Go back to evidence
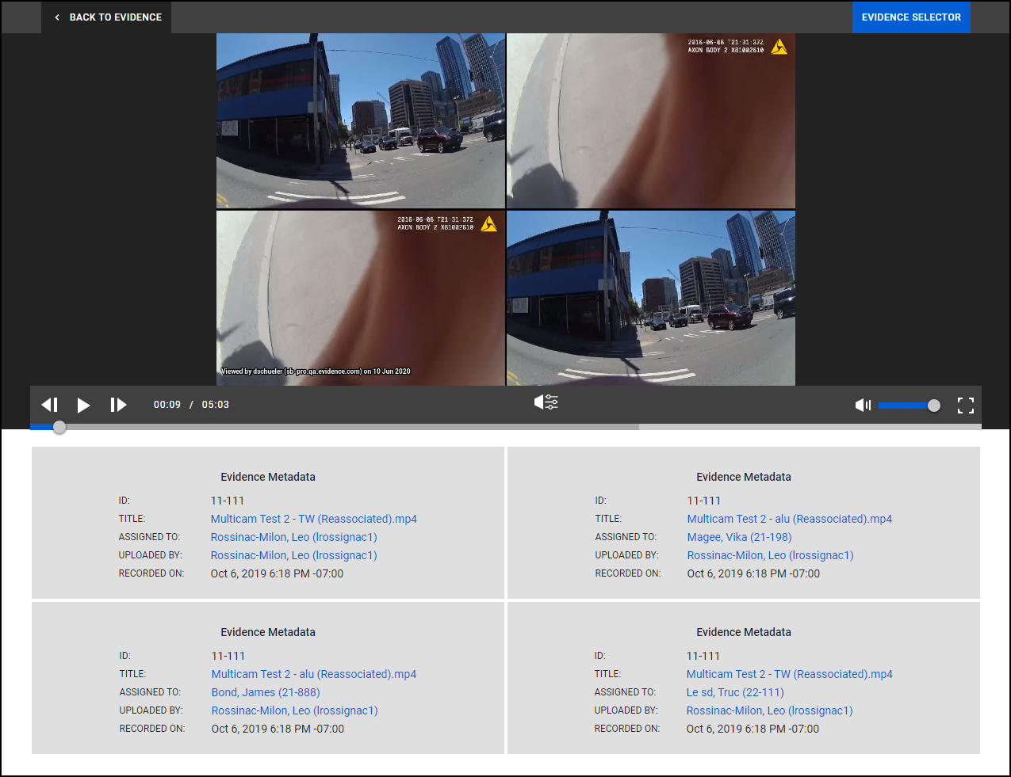Image resolution: width=1011 pixels, height=777 pixels. (108, 17)
